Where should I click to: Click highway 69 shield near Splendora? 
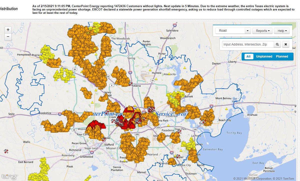click(x=174, y=25)
